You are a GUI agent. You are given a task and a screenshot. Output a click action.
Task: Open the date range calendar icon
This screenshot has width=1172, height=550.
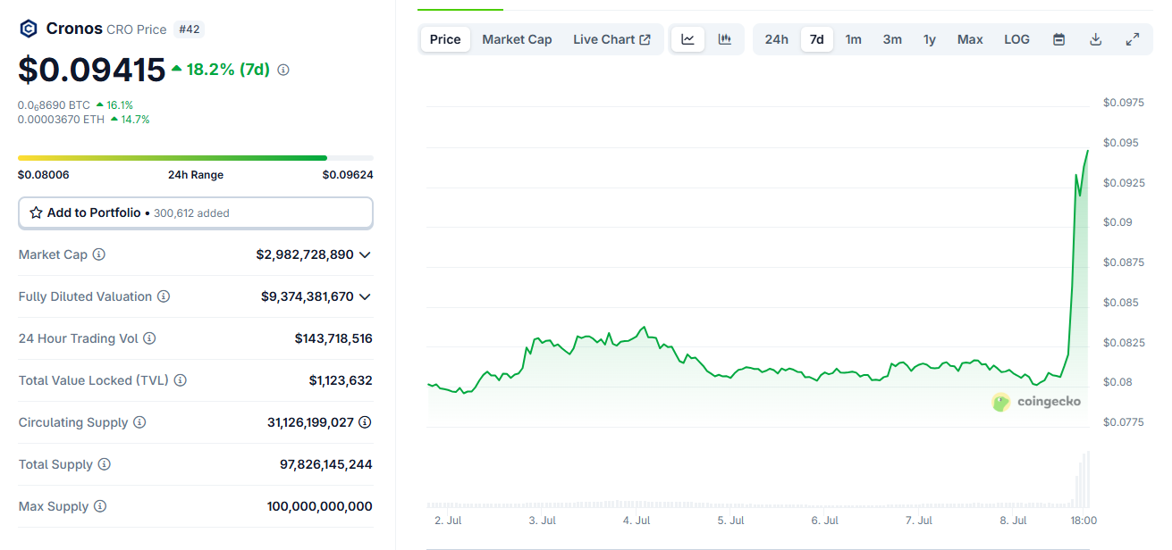click(1058, 39)
